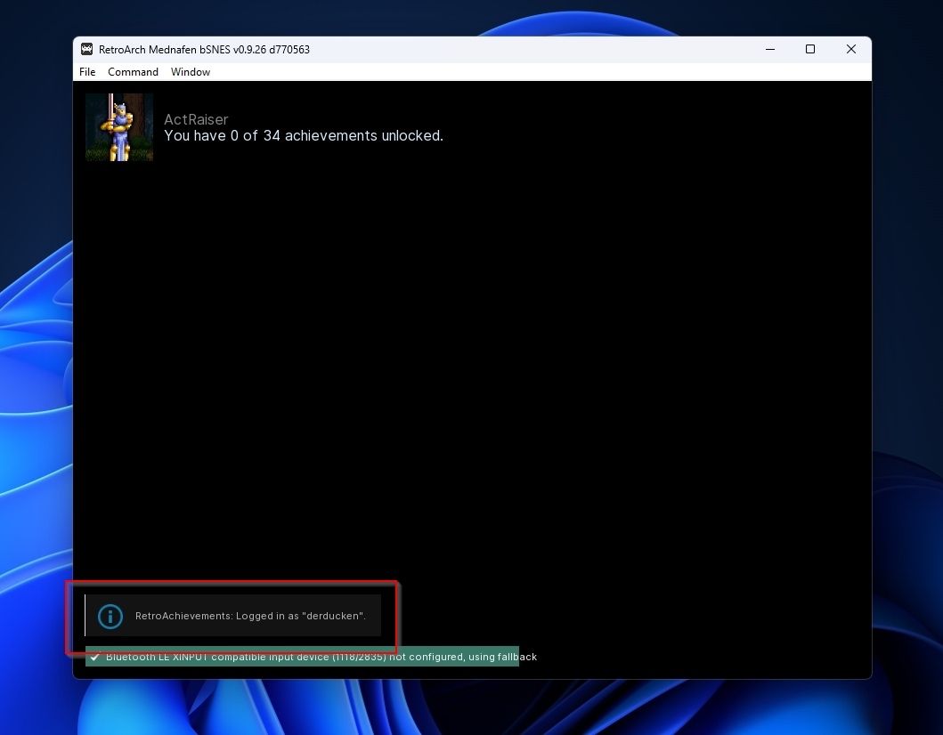Minimize the RetroArch window
943x735 pixels.
click(769, 49)
